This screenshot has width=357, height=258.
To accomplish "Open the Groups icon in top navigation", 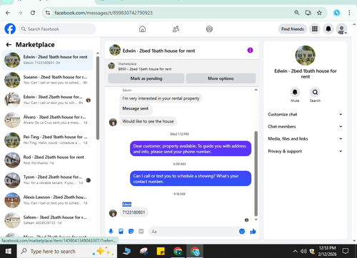I will coord(209,29).
